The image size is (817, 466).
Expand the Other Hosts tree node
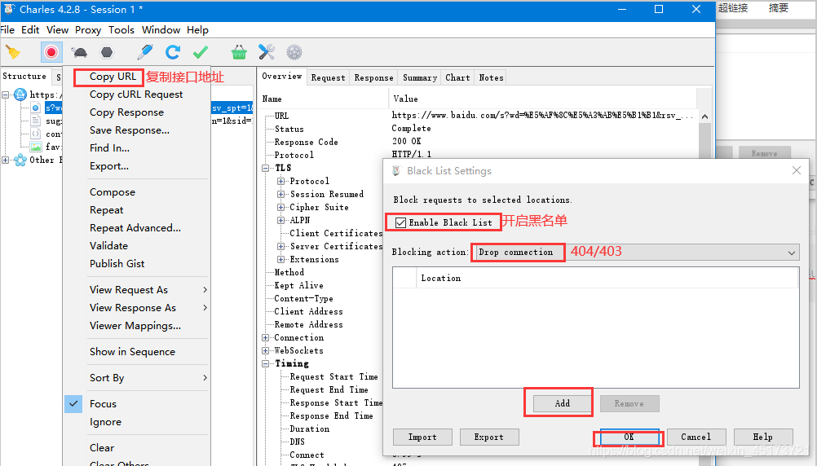(5, 160)
